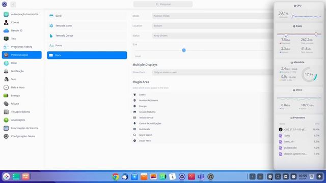Open the Contas sidebar entry
This screenshot has height=183, width=326.
[x=21, y=22]
